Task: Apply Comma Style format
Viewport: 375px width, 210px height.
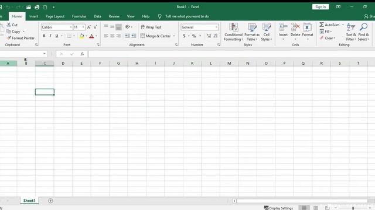Action: 200,36
